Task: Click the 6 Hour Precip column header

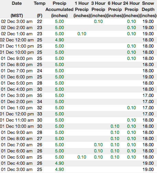Action: pyautogui.click(x=115, y=9)
